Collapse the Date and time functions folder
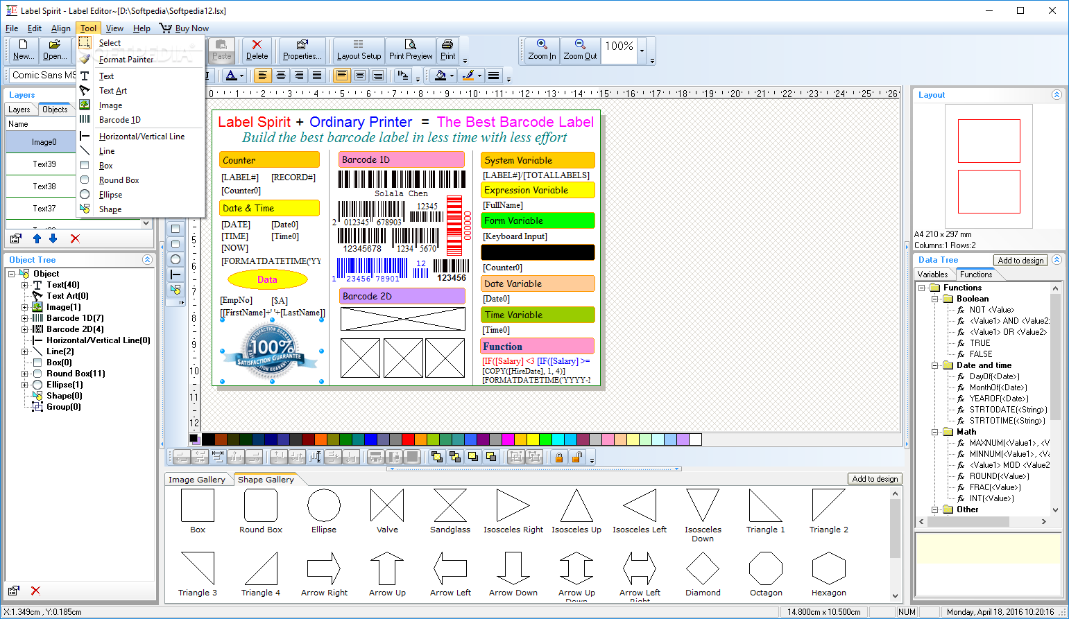The width and height of the screenshot is (1069, 619). point(935,365)
